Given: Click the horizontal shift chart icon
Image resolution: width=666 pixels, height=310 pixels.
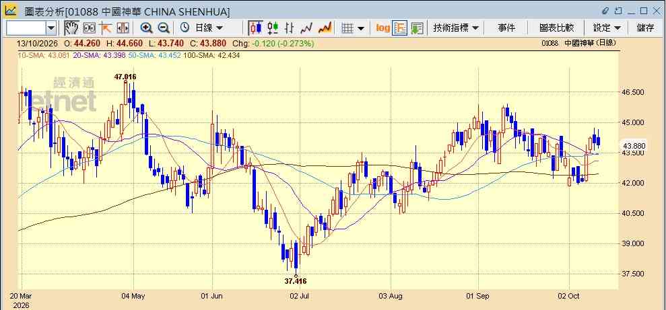Looking at the screenshot, I should 123,28.
